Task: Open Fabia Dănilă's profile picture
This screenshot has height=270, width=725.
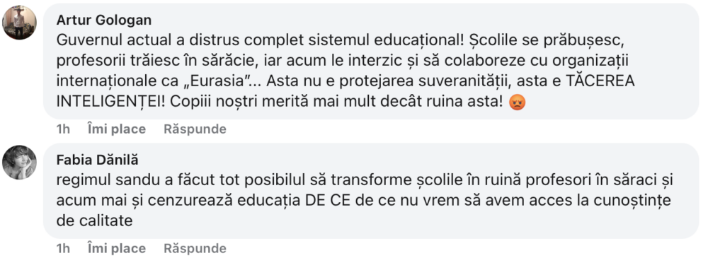Action: click(19, 163)
